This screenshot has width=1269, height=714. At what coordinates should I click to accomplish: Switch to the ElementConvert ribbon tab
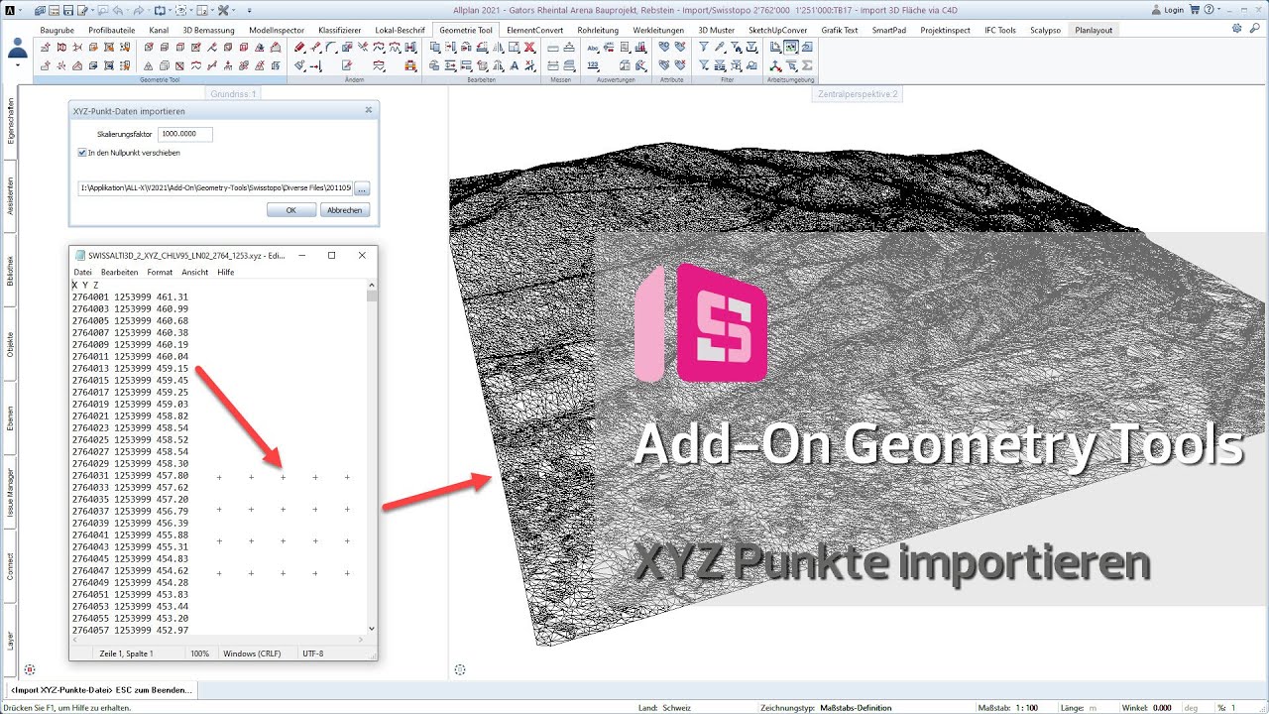(534, 30)
